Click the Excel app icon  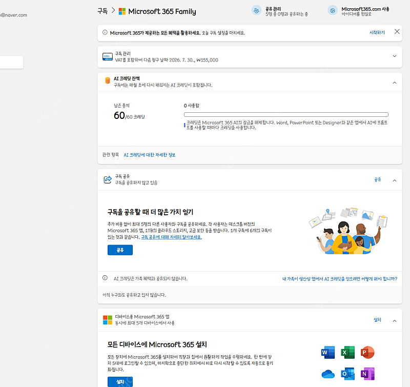pos(348,352)
